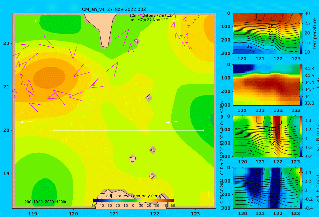The image size is (319, 217).
Task: Select the 'drifters 72h@12h' legend label
Action: 158,15
